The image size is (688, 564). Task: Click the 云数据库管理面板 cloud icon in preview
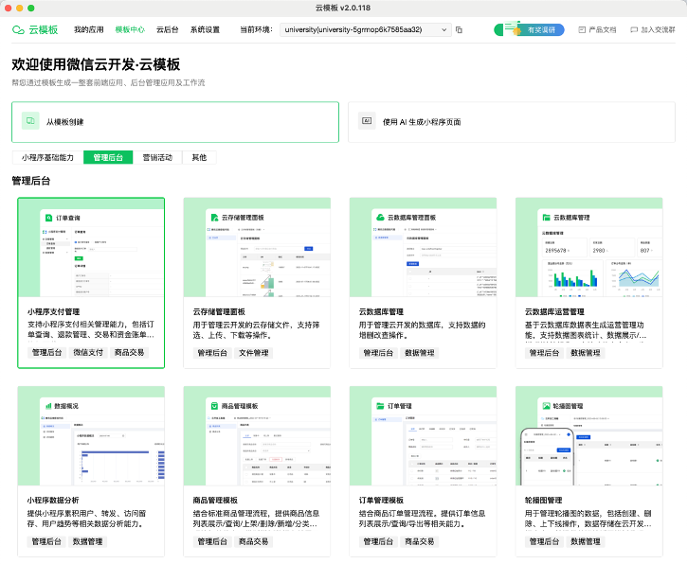[380, 218]
